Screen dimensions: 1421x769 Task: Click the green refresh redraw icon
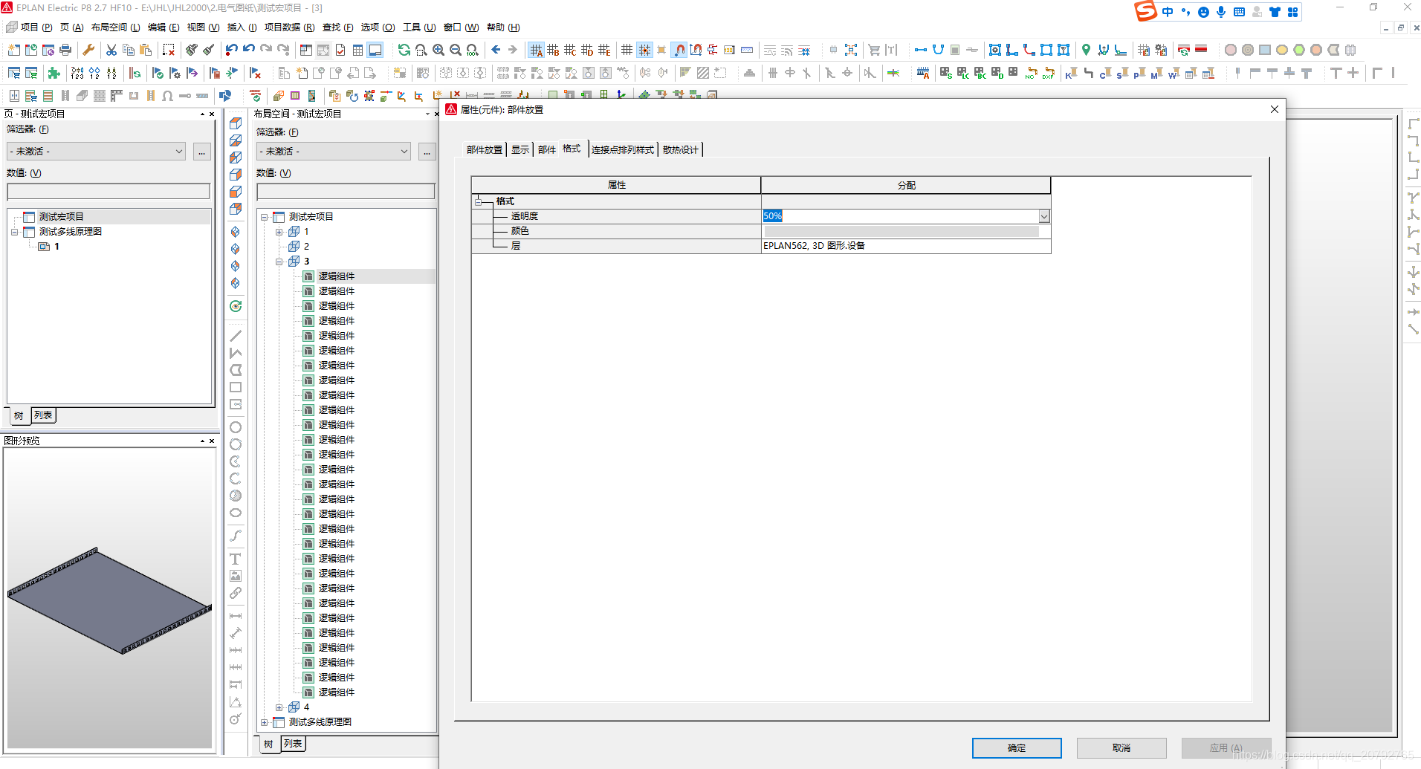tap(404, 50)
